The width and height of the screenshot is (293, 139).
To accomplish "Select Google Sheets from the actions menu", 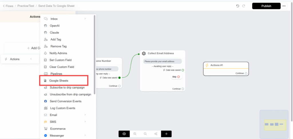I will (58, 81).
